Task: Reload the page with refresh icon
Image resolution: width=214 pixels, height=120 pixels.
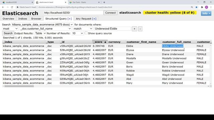Action: (12, 7)
